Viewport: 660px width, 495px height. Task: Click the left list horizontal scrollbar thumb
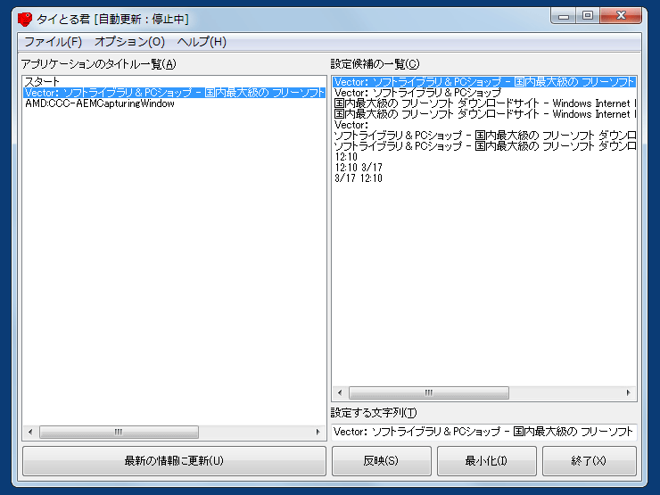point(119,432)
